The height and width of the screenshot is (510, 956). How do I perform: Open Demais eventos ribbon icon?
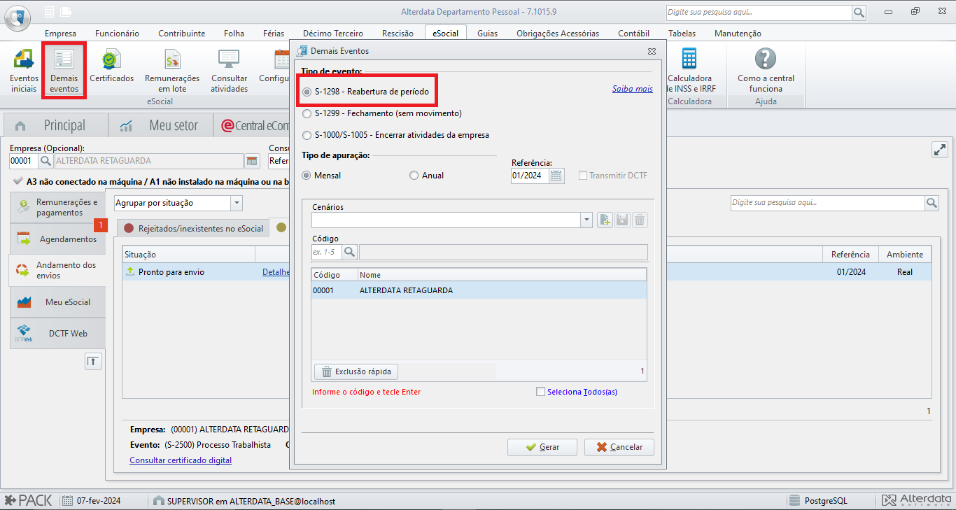coord(64,71)
